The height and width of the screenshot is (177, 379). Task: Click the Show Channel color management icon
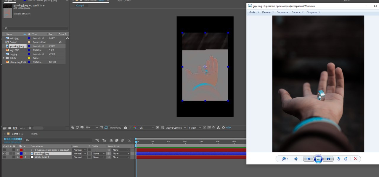(x=135, y=128)
